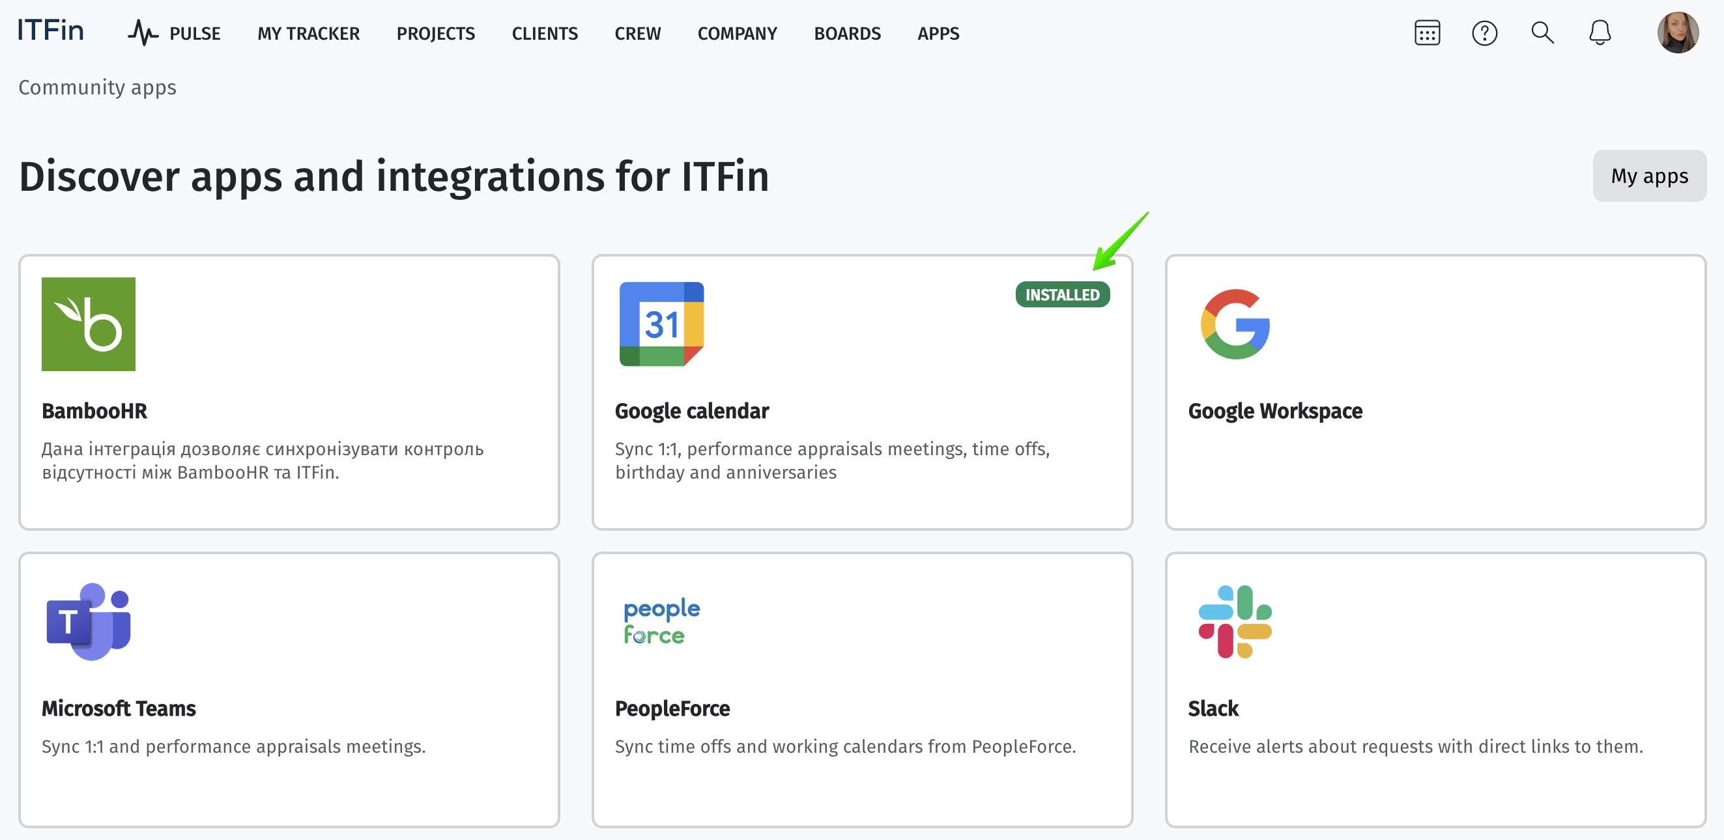The width and height of the screenshot is (1724, 840).
Task: Click the Pulse heartbeat icon
Action: [143, 33]
